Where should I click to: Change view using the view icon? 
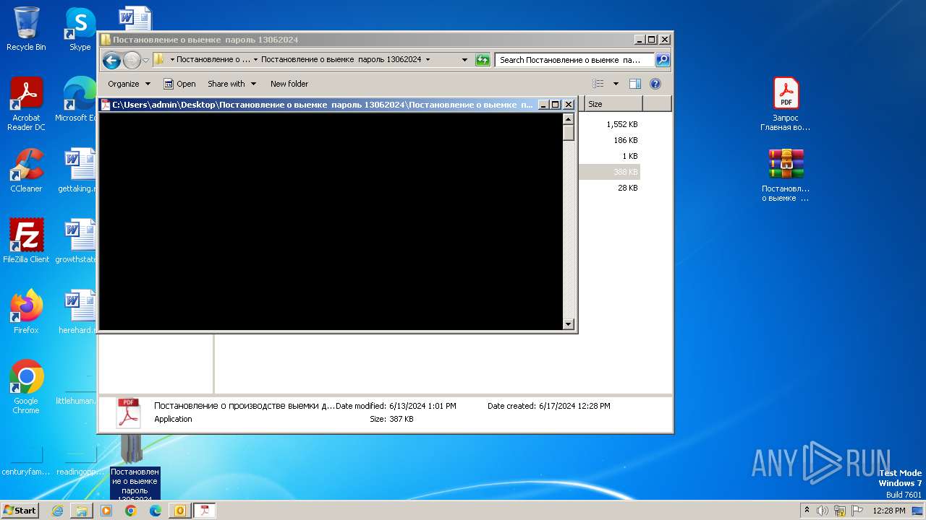coord(598,84)
